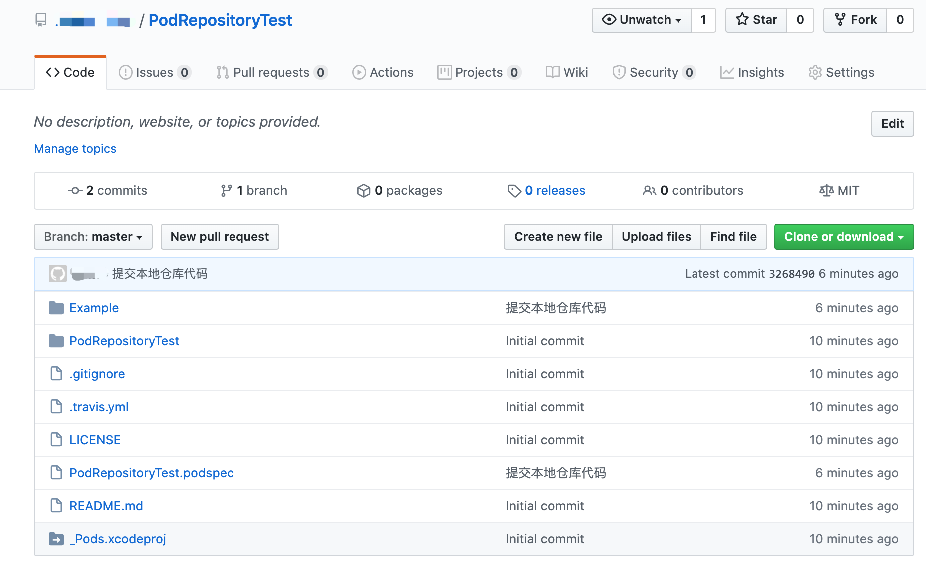Open the Unwatch notifications dropdown
This screenshot has width=926, height=563.
click(x=642, y=20)
